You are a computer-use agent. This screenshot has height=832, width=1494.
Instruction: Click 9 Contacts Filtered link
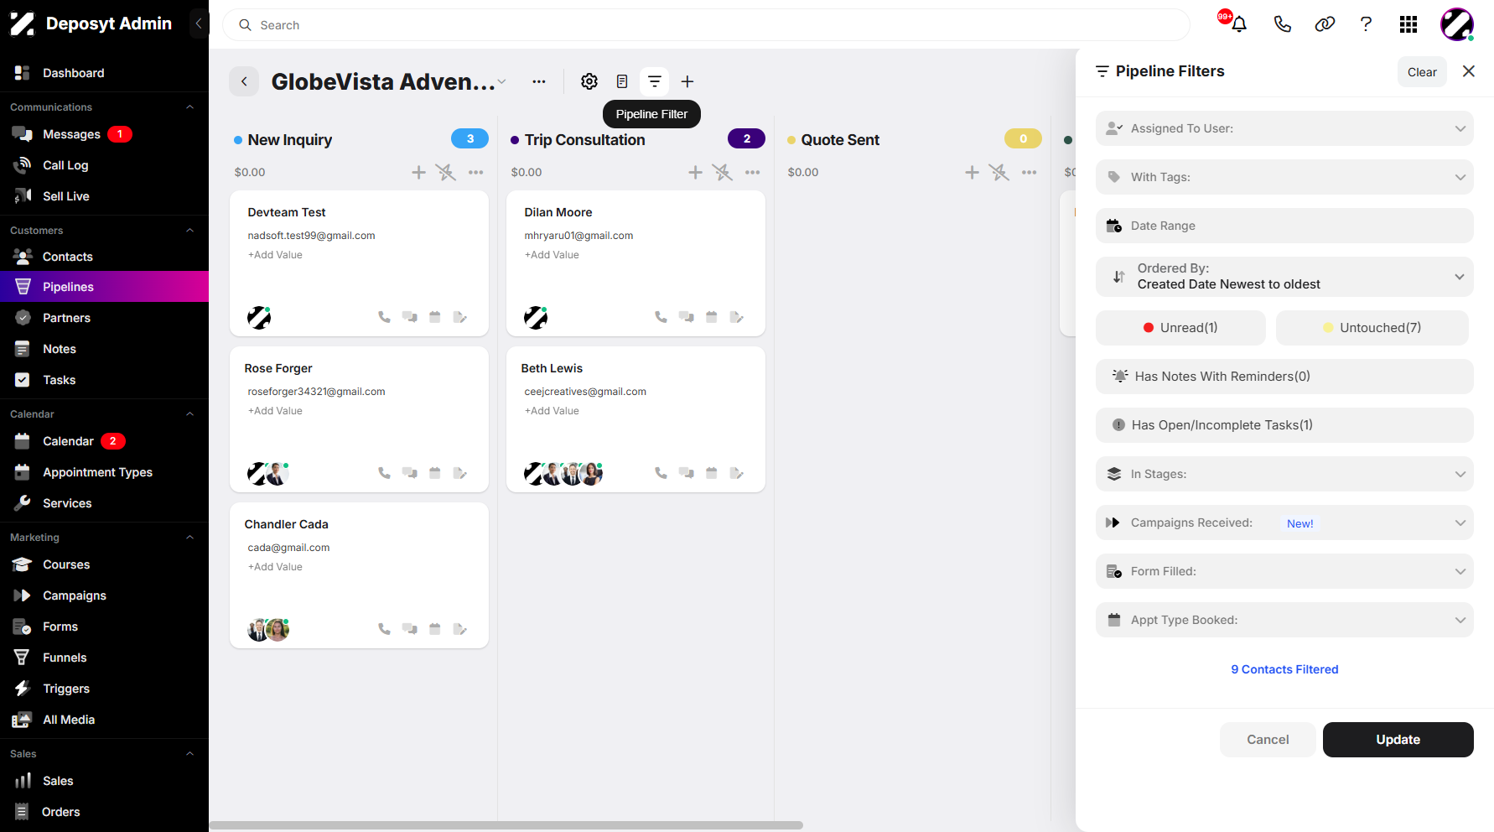[1284, 669]
